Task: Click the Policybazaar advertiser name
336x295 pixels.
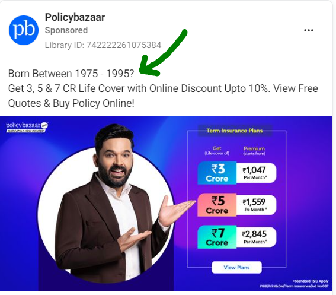Action: (x=75, y=17)
